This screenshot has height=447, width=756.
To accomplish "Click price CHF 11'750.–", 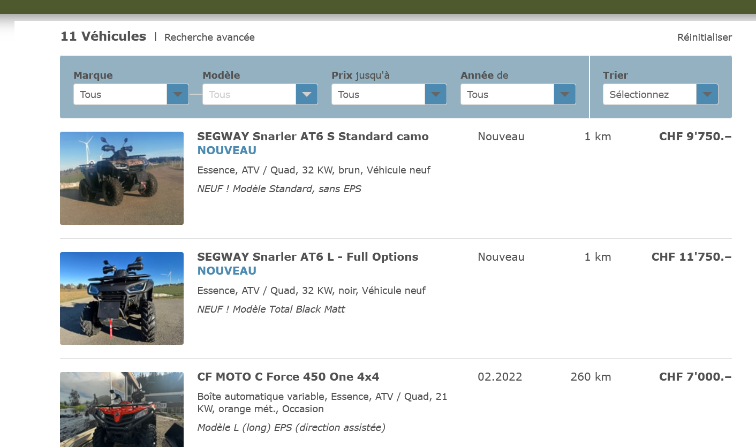I will click(x=691, y=257).
